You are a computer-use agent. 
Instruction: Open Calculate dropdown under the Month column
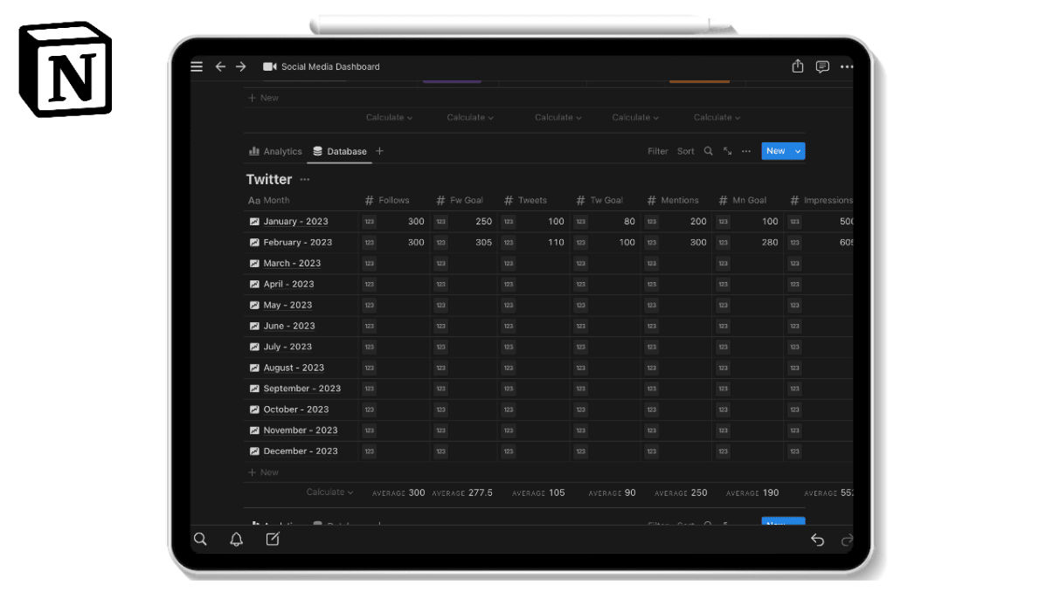pyautogui.click(x=329, y=492)
